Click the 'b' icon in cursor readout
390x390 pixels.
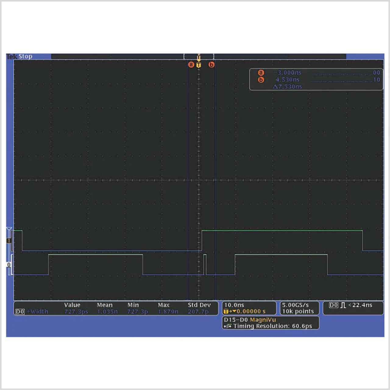tap(261, 80)
